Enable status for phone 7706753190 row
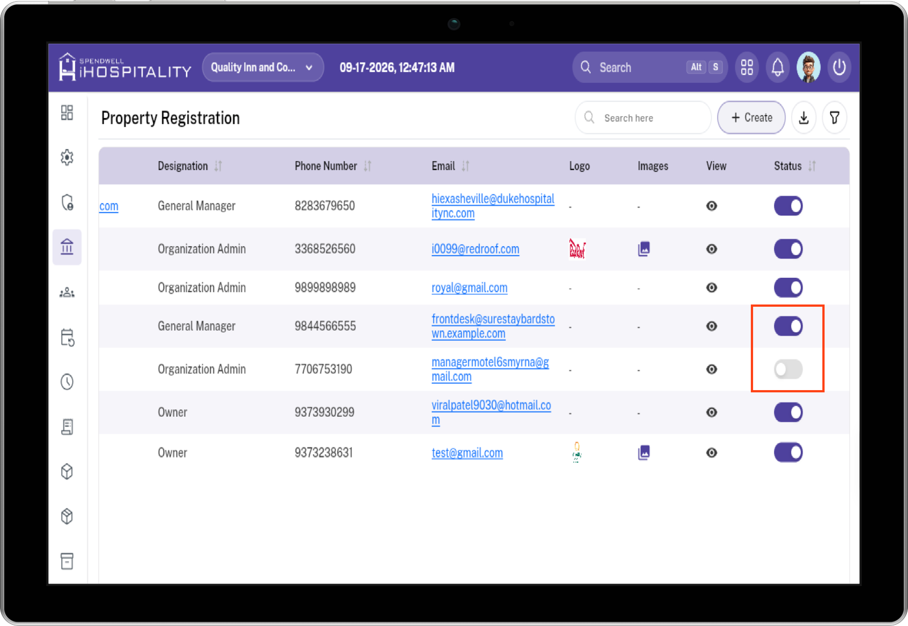This screenshot has width=908, height=626. coord(788,369)
